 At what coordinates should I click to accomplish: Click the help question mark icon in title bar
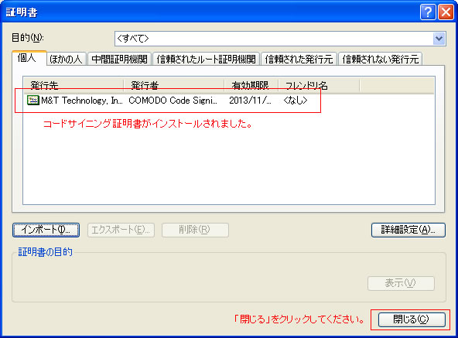[428, 12]
